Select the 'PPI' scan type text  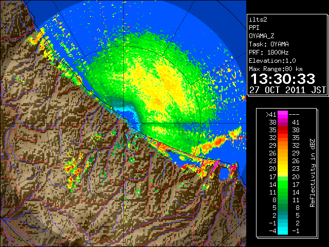click(254, 28)
